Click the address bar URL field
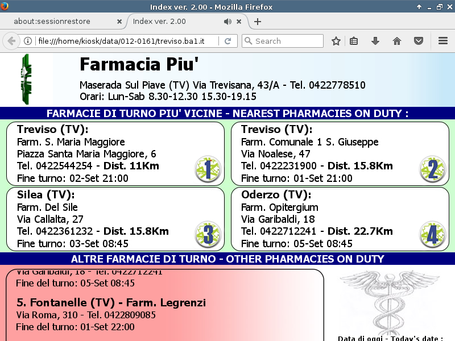Screen dimensions: 455x341 click(125, 41)
